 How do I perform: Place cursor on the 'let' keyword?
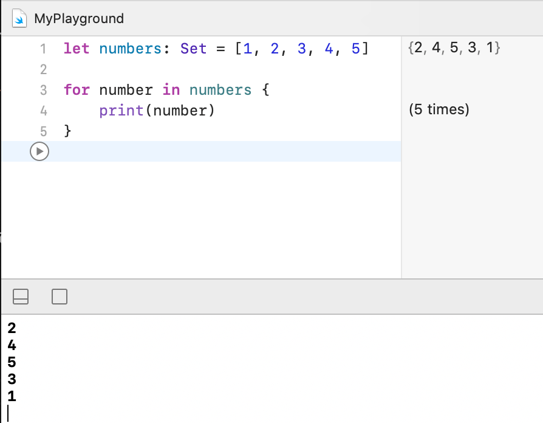coord(76,49)
